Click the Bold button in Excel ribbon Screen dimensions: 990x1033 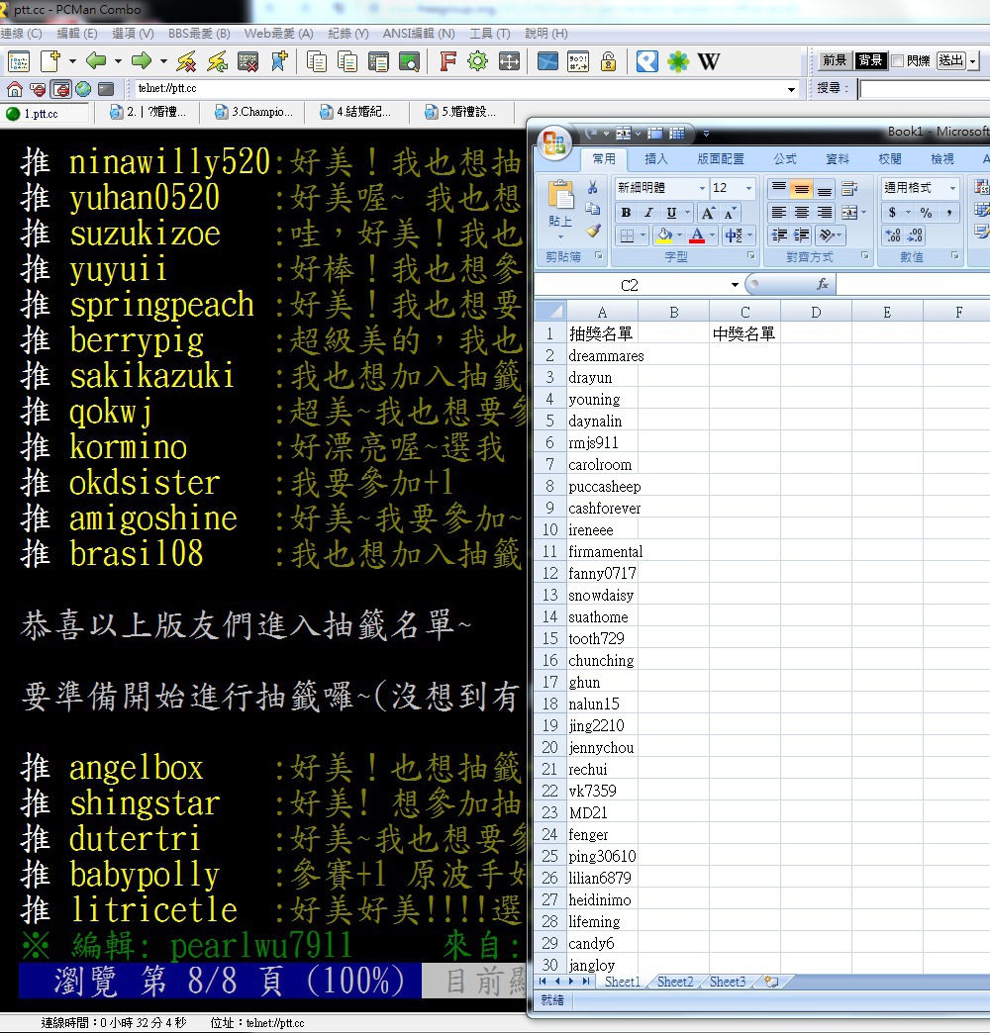click(626, 213)
